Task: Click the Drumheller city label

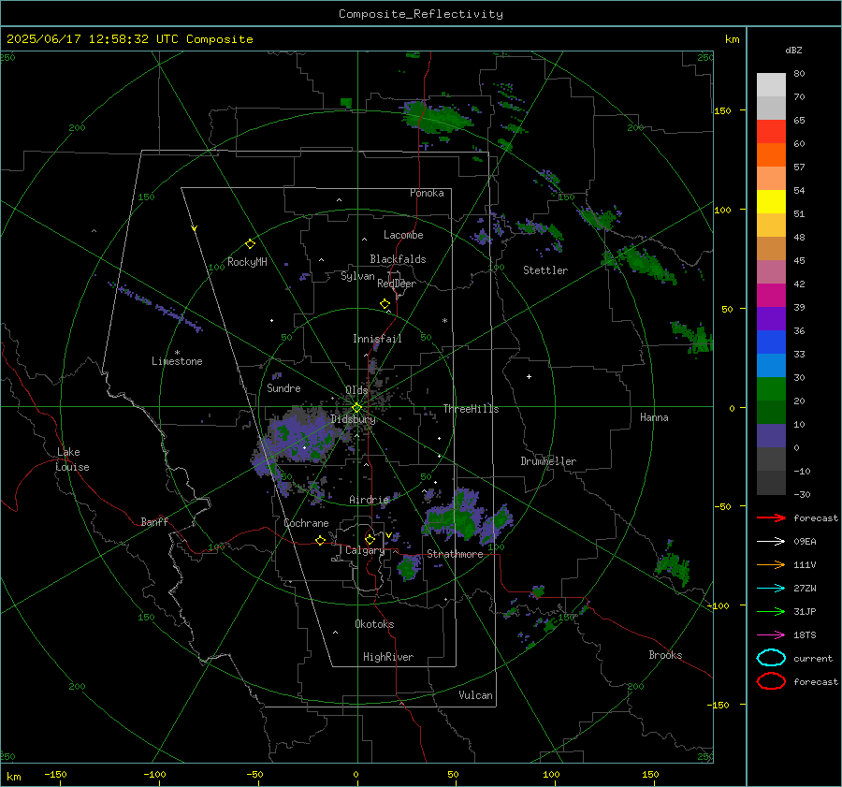Action: coord(548,461)
